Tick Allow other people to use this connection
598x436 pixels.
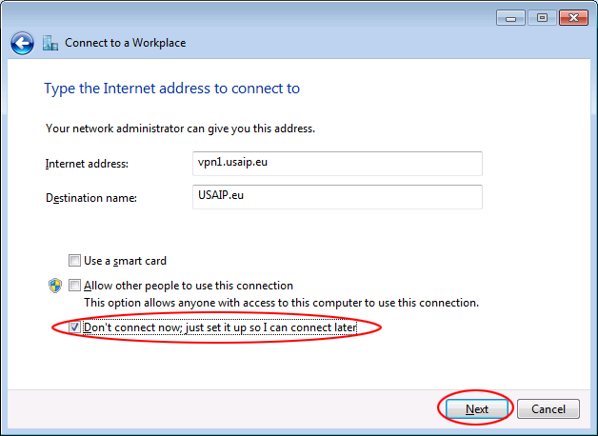point(74,286)
